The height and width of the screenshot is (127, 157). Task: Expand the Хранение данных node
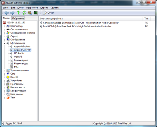point(5,70)
